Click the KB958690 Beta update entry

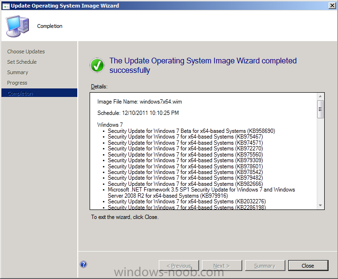click(x=192, y=131)
